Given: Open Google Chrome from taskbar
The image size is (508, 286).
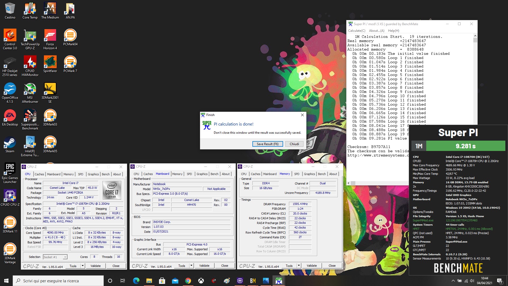Looking at the screenshot, I should tap(188, 281).
